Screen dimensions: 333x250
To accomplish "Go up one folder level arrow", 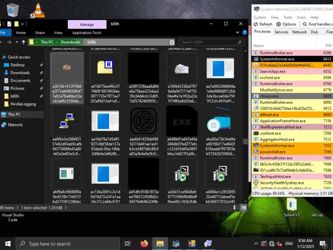I will point(23,42).
